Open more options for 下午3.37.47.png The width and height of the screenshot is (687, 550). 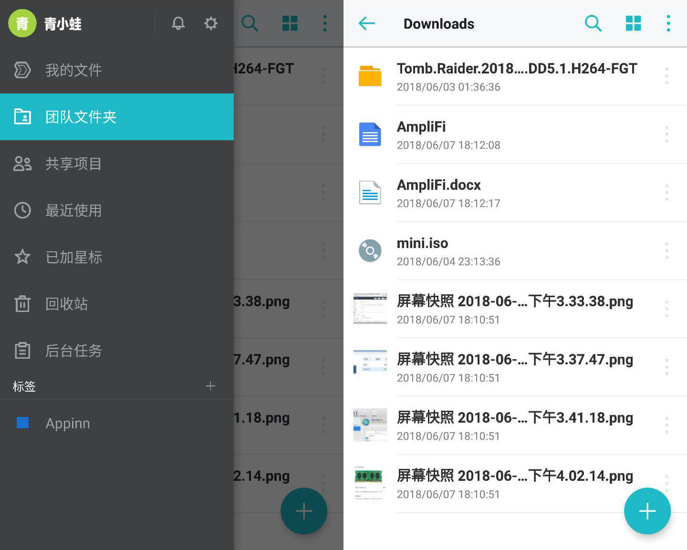pyautogui.click(x=666, y=367)
